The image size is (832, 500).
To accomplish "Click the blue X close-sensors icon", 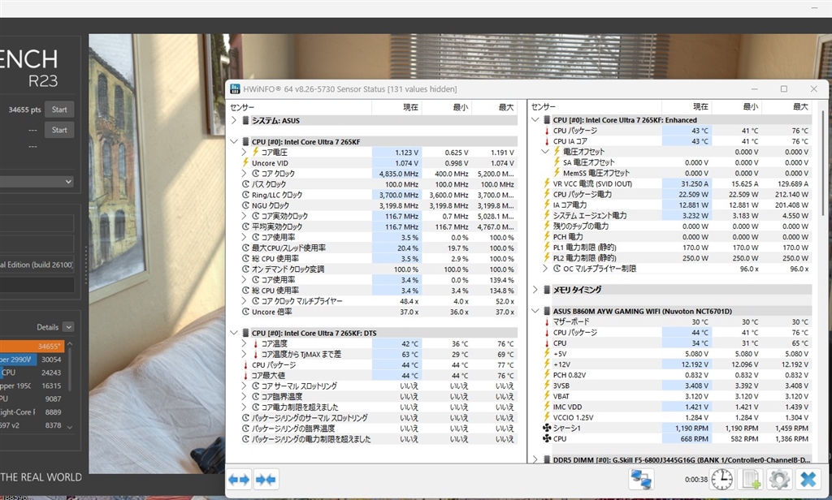I will click(x=808, y=480).
